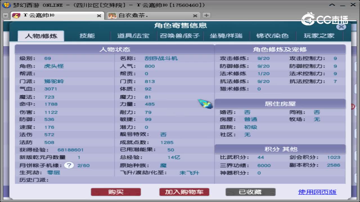Select the 生死劫 value 零层
The image size is (360, 202).
(53, 173)
